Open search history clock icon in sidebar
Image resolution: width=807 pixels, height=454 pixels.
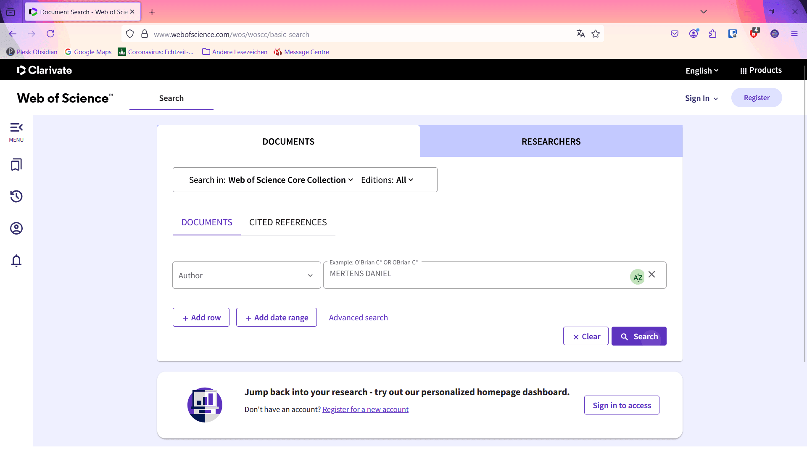coord(16,196)
